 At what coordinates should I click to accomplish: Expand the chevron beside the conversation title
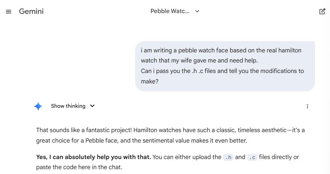coord(197,11)
